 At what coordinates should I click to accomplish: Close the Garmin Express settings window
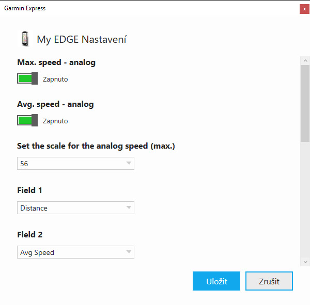[x=304, y=9]
